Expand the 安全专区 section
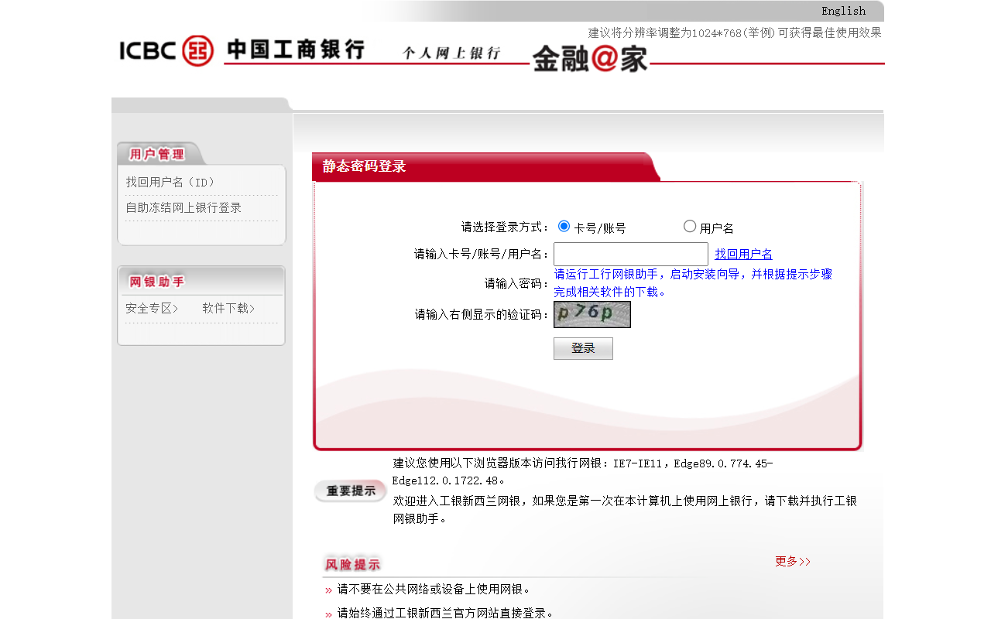The width and height of the screenshot is (991, 619). pos(153,307)
